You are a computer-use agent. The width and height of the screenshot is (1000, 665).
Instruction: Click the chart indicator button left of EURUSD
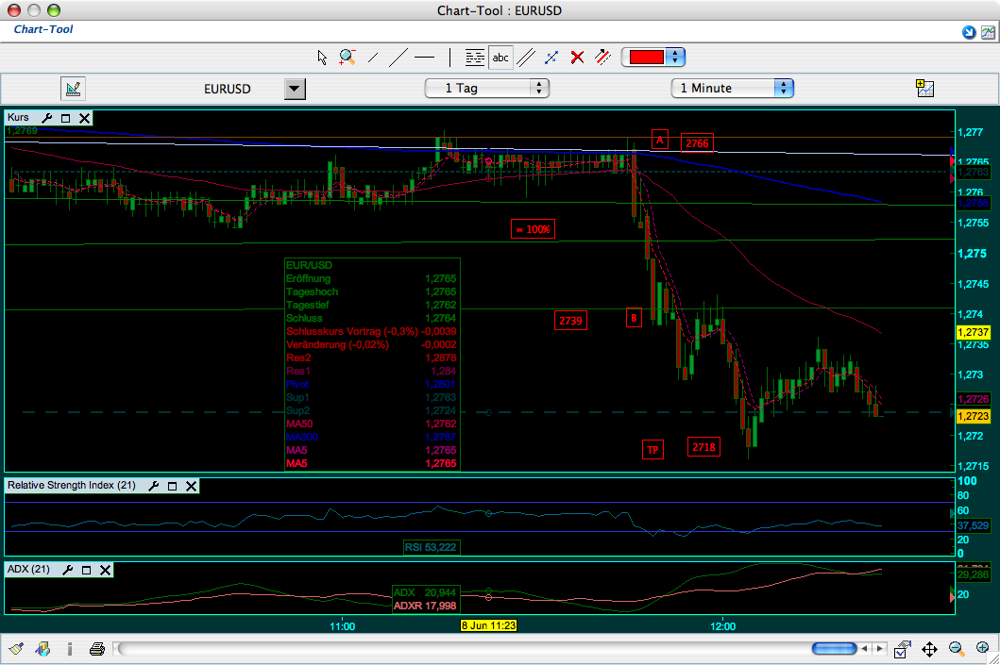click(74, 89)
